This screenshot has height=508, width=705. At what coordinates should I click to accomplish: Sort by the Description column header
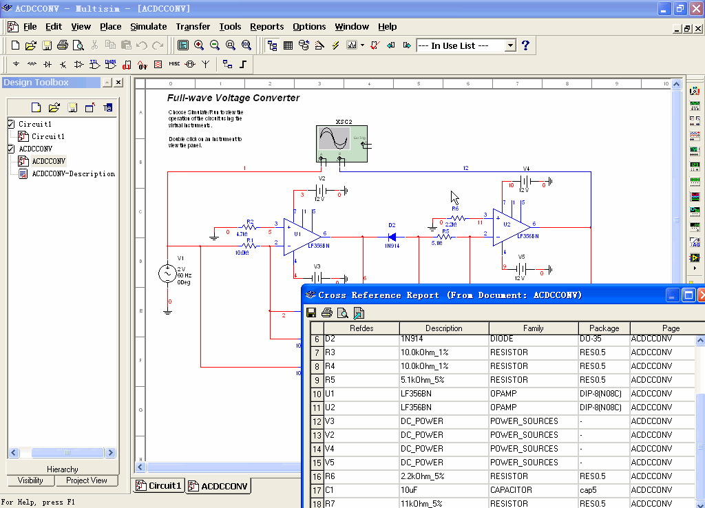444,328
